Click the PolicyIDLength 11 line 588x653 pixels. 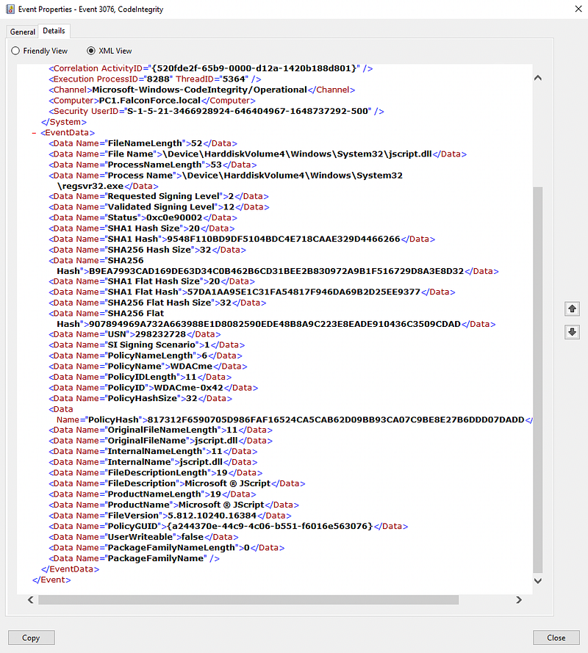click(140, 378)
